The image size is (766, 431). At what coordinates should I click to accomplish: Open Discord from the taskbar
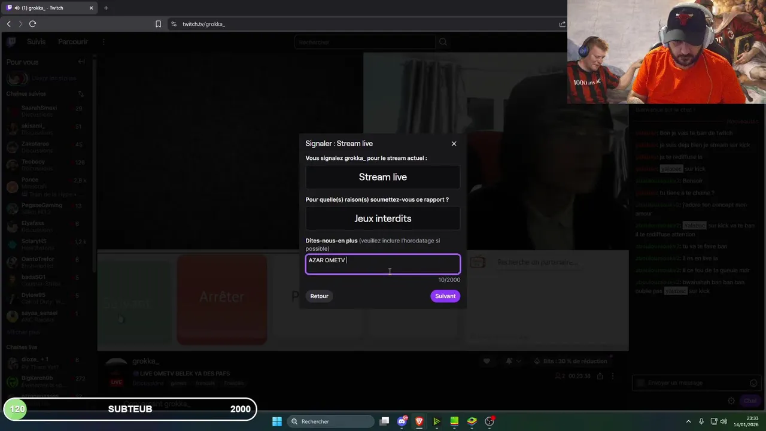pos(402,421)
